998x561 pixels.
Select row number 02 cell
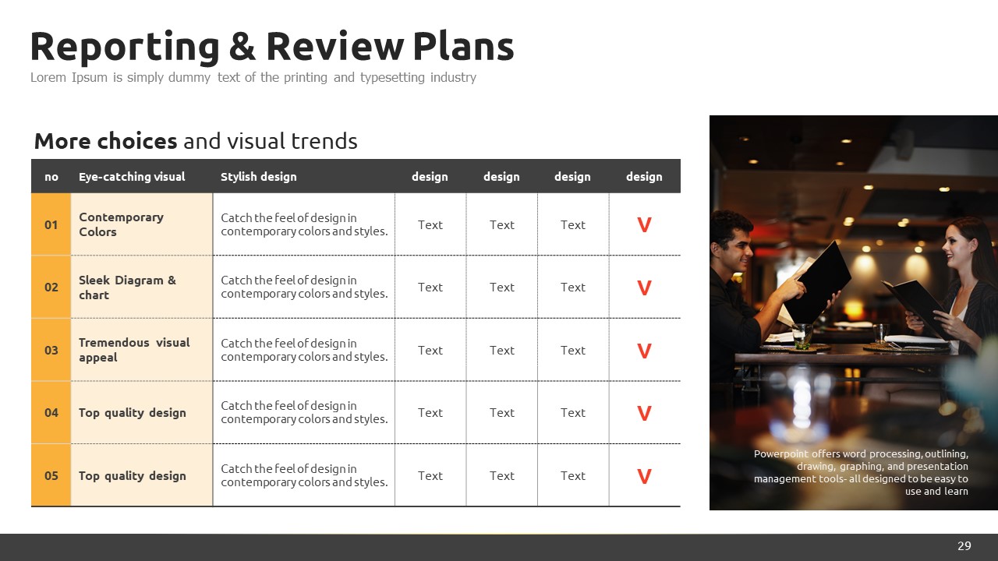[51, 287]
